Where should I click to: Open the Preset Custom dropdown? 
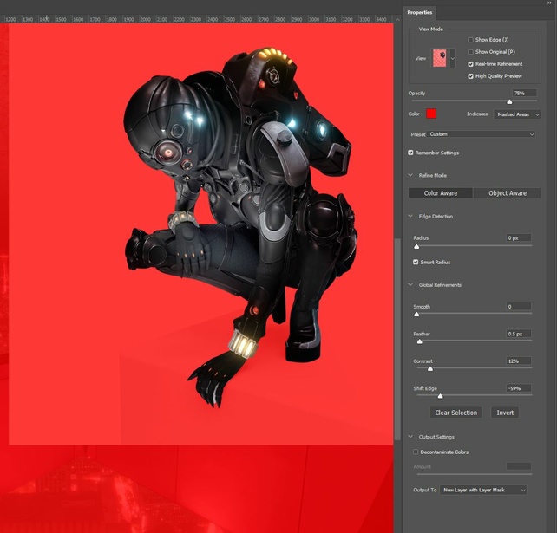point(482,134)
